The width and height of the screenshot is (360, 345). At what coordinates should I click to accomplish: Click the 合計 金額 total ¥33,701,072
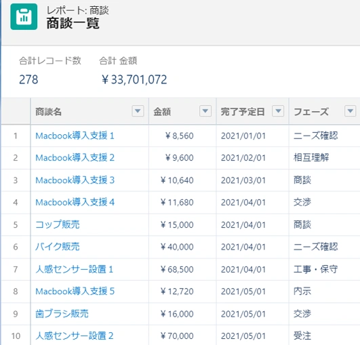134,80
